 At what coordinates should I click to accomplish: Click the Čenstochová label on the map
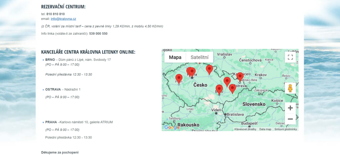pos(250,60)
